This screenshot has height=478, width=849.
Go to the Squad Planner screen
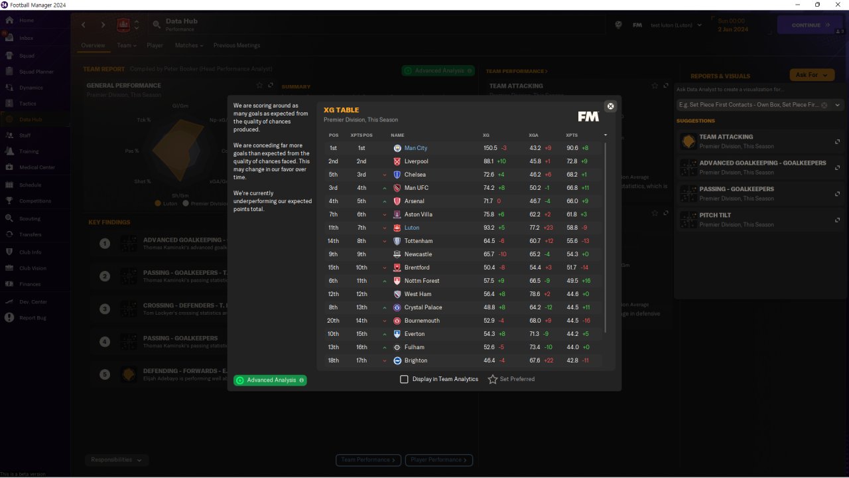pyautogui.click(x=36, y=72)
